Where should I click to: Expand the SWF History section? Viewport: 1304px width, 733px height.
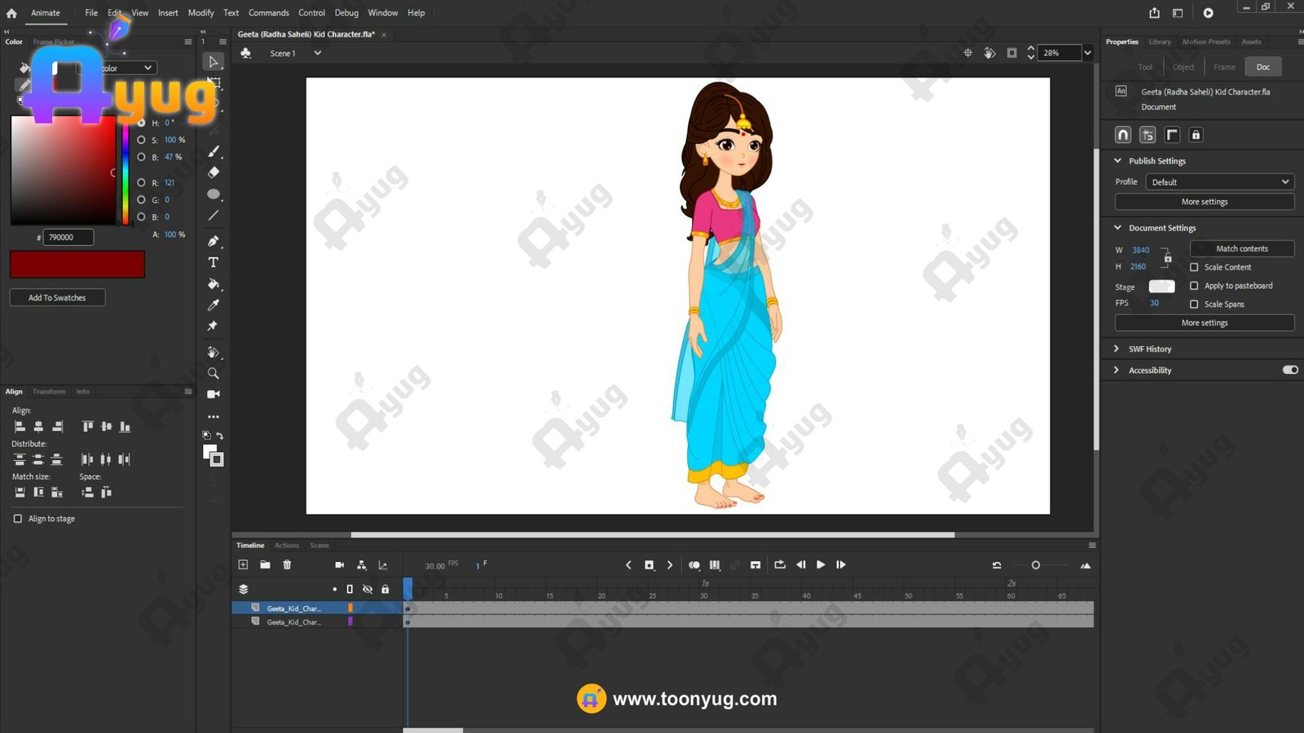[1117, 349]
